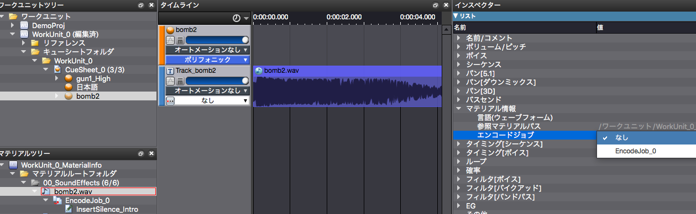Expand the DemoProj tree node

(x=12, y=25)
